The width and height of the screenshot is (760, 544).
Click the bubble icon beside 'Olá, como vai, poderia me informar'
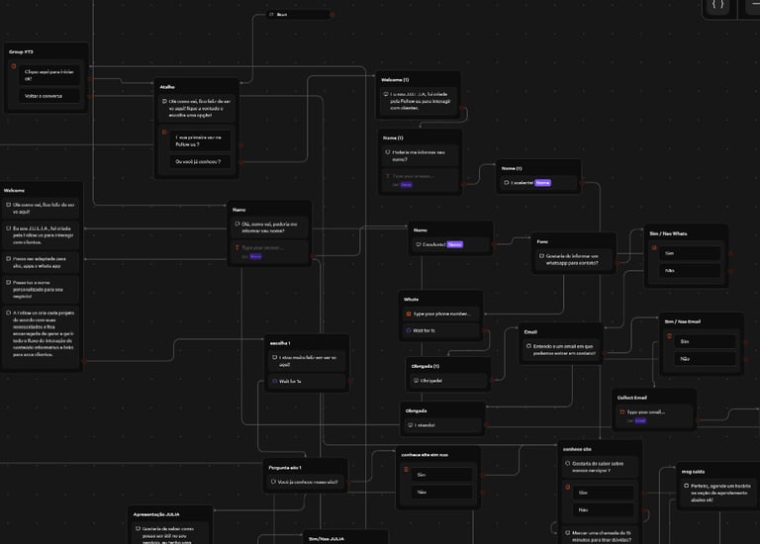click(x=237, y=224)
